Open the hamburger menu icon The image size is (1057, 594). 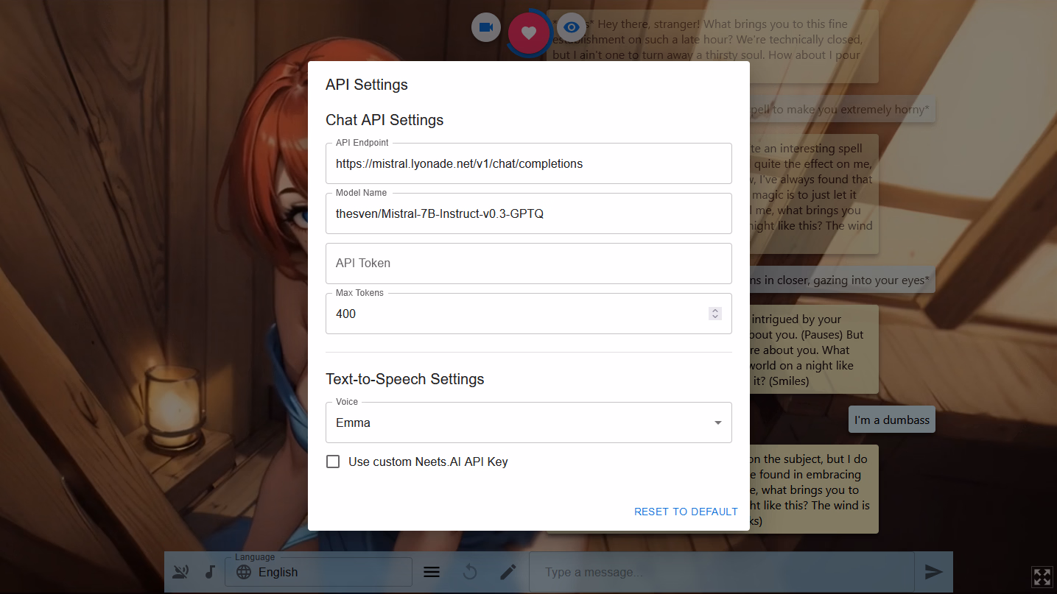pos(432,572)
